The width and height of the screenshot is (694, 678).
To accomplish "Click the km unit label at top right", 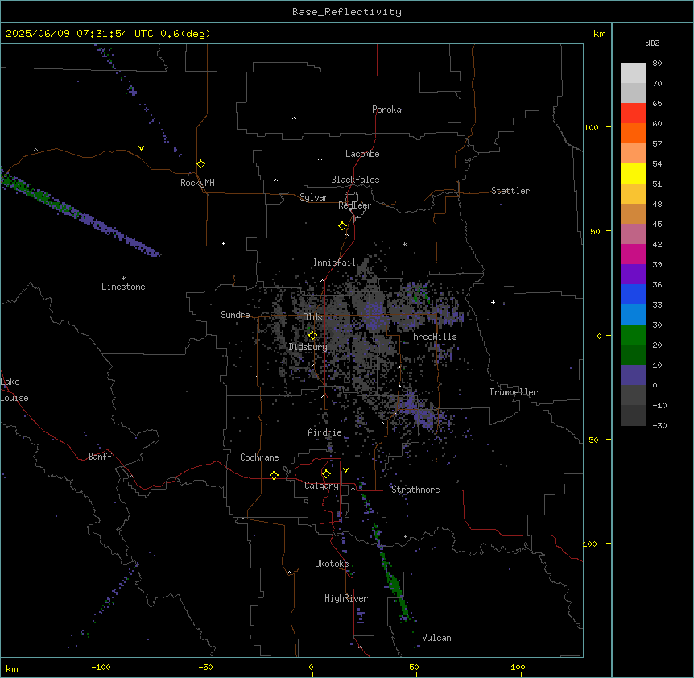I will (x=600, y=34).
